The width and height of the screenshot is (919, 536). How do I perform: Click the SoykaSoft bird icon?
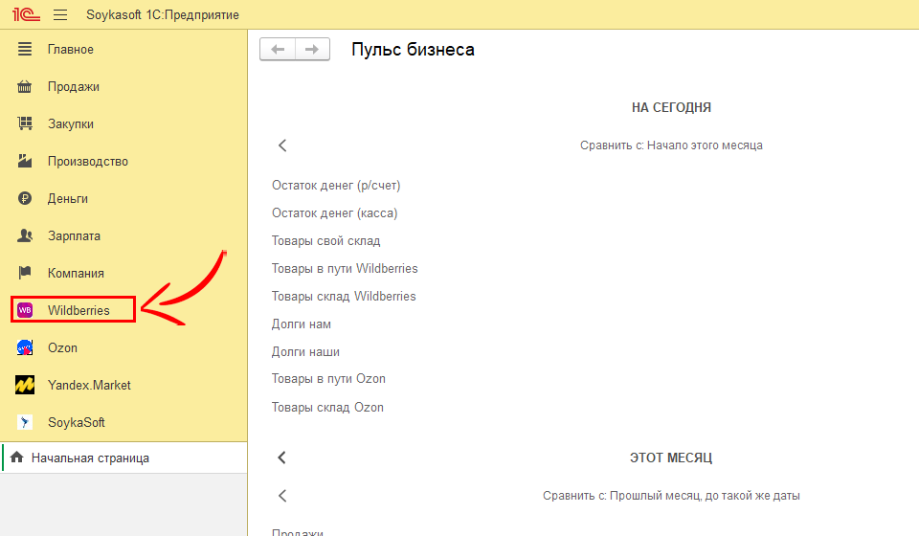(x=26, y=422)
